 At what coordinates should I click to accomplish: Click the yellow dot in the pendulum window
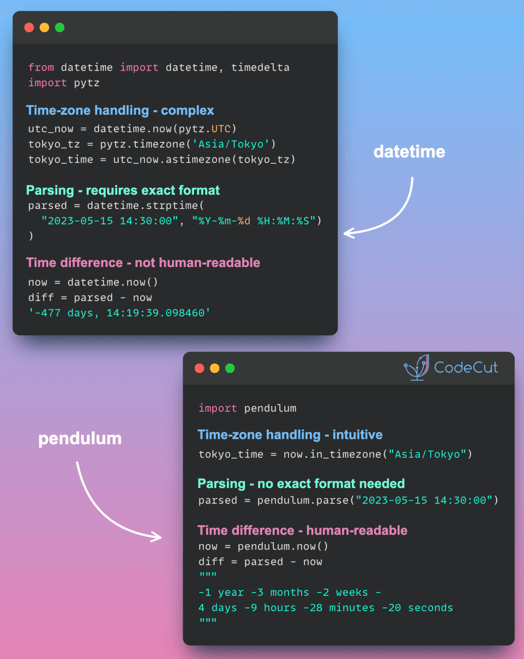[x=215, y=368]
